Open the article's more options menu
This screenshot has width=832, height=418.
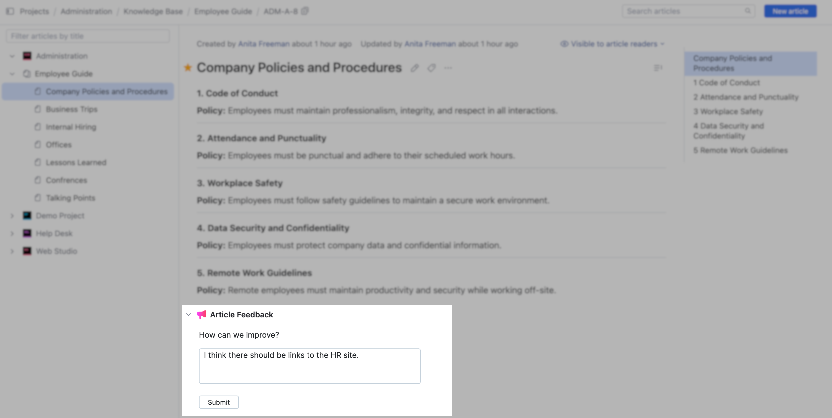pyautogui.click(x=448, y=68)
